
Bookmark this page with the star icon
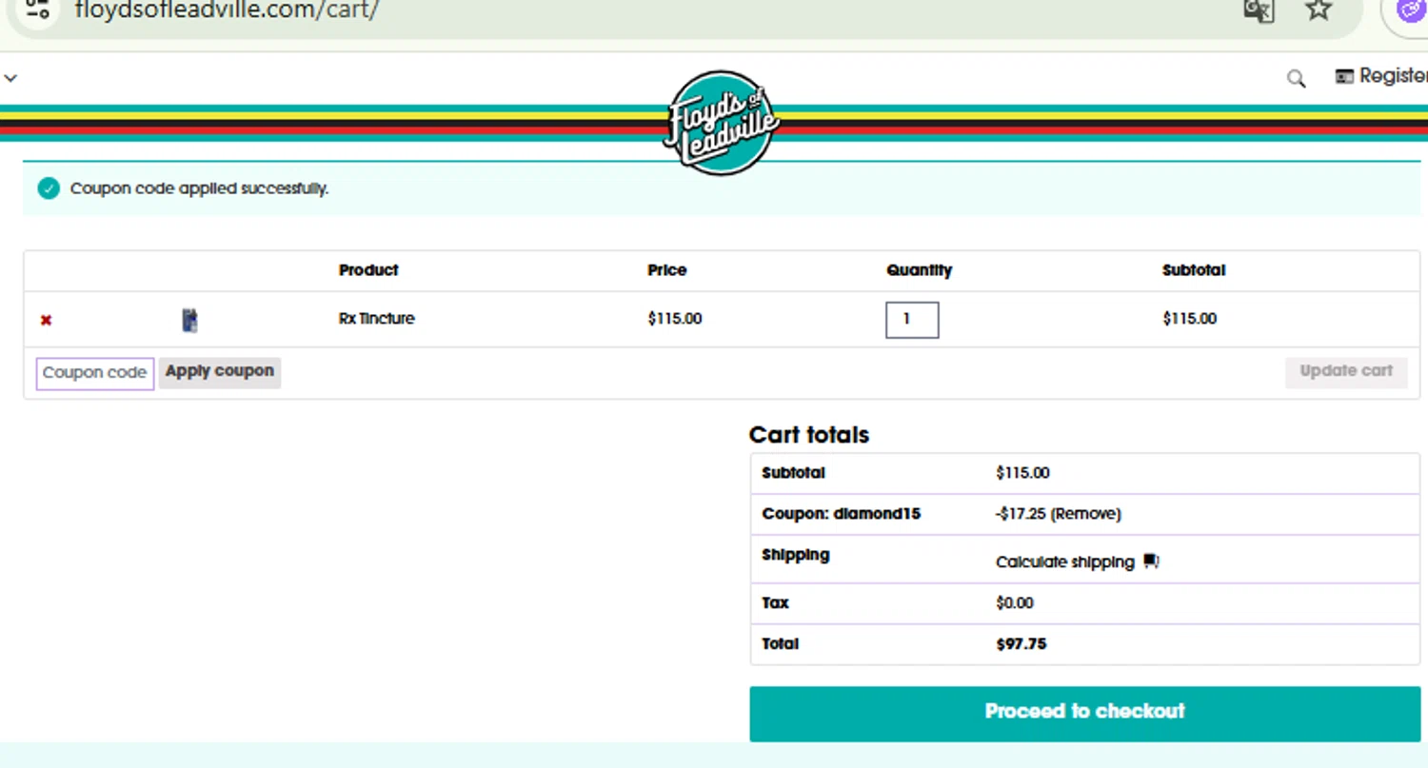[x=1319, y=10]
